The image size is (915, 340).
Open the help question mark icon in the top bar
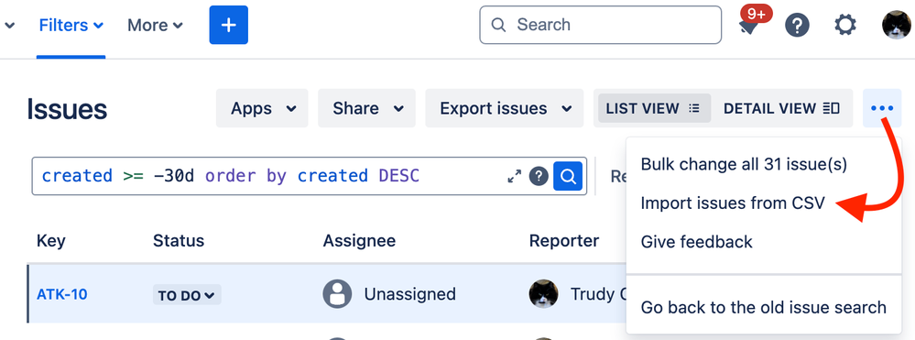[x=797, y=25]
